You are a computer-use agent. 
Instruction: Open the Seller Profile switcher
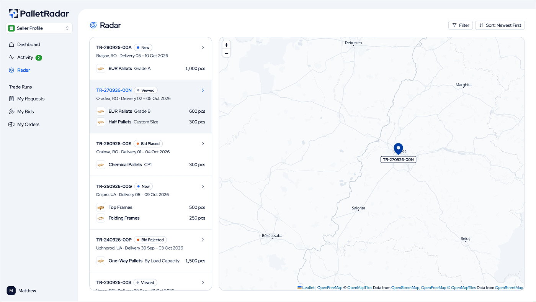[39, 28]
